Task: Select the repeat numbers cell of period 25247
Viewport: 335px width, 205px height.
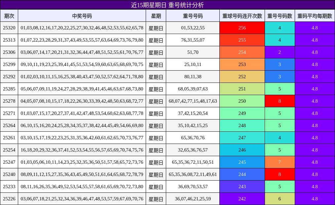Action: point(192,162)
